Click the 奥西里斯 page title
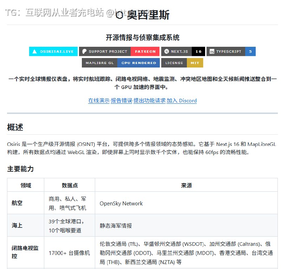The width and height of the screenshot is (281, 269). point(148,15)
